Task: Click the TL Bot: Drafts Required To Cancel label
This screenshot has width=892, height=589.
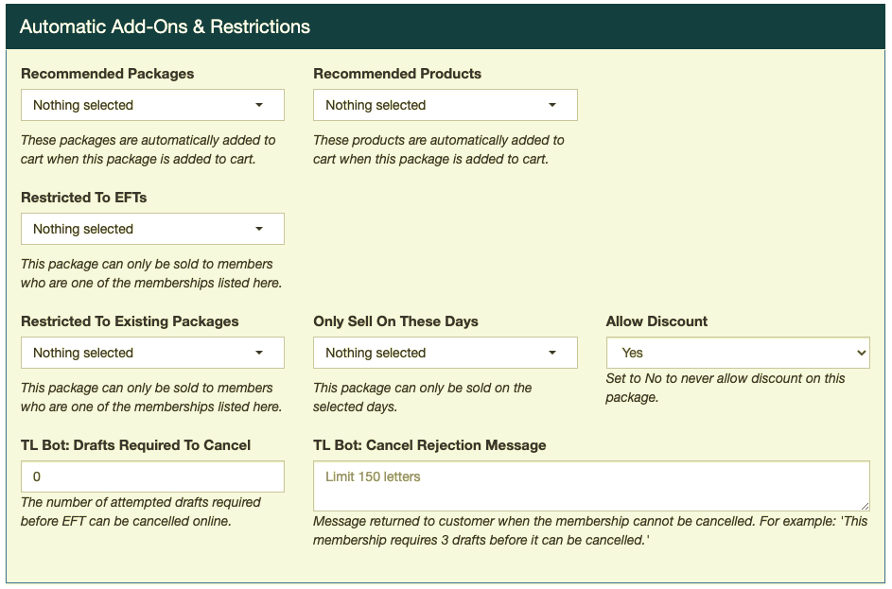Action: click(x=135, y=445)
